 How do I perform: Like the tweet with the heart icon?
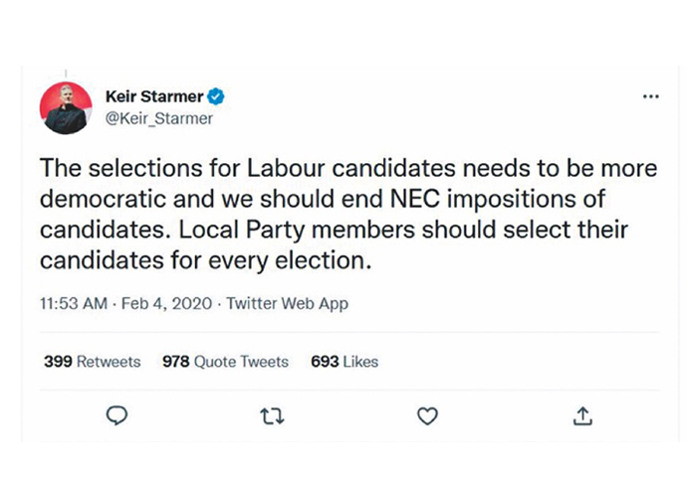pos(427,415)
